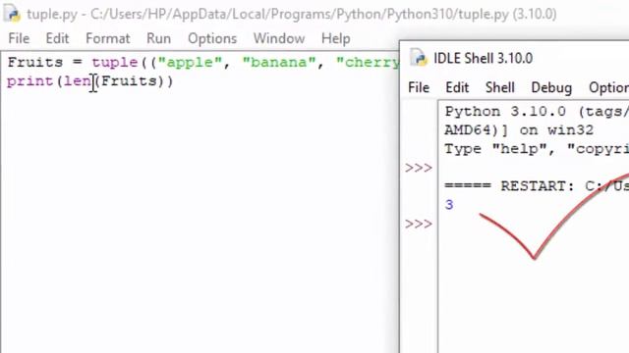
Task: Open the Options menu in IDLE Shell
Action: point(608,87)
